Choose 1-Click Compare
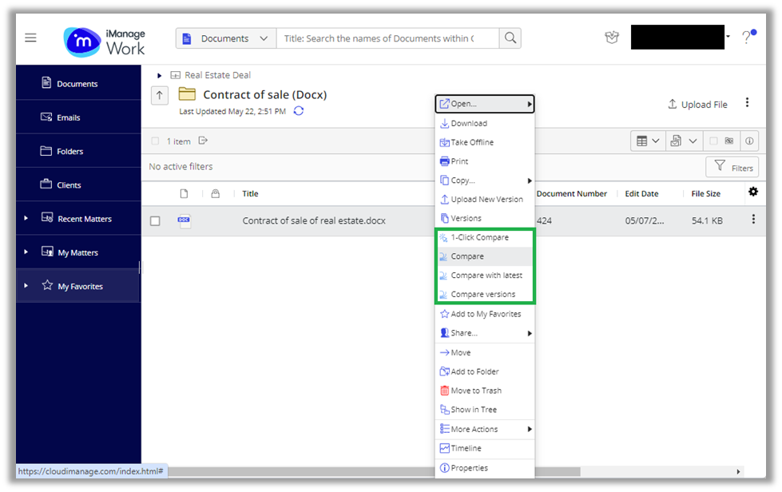Image resolution: width=782 pixels, height=492 pixels. pos(485,238)
